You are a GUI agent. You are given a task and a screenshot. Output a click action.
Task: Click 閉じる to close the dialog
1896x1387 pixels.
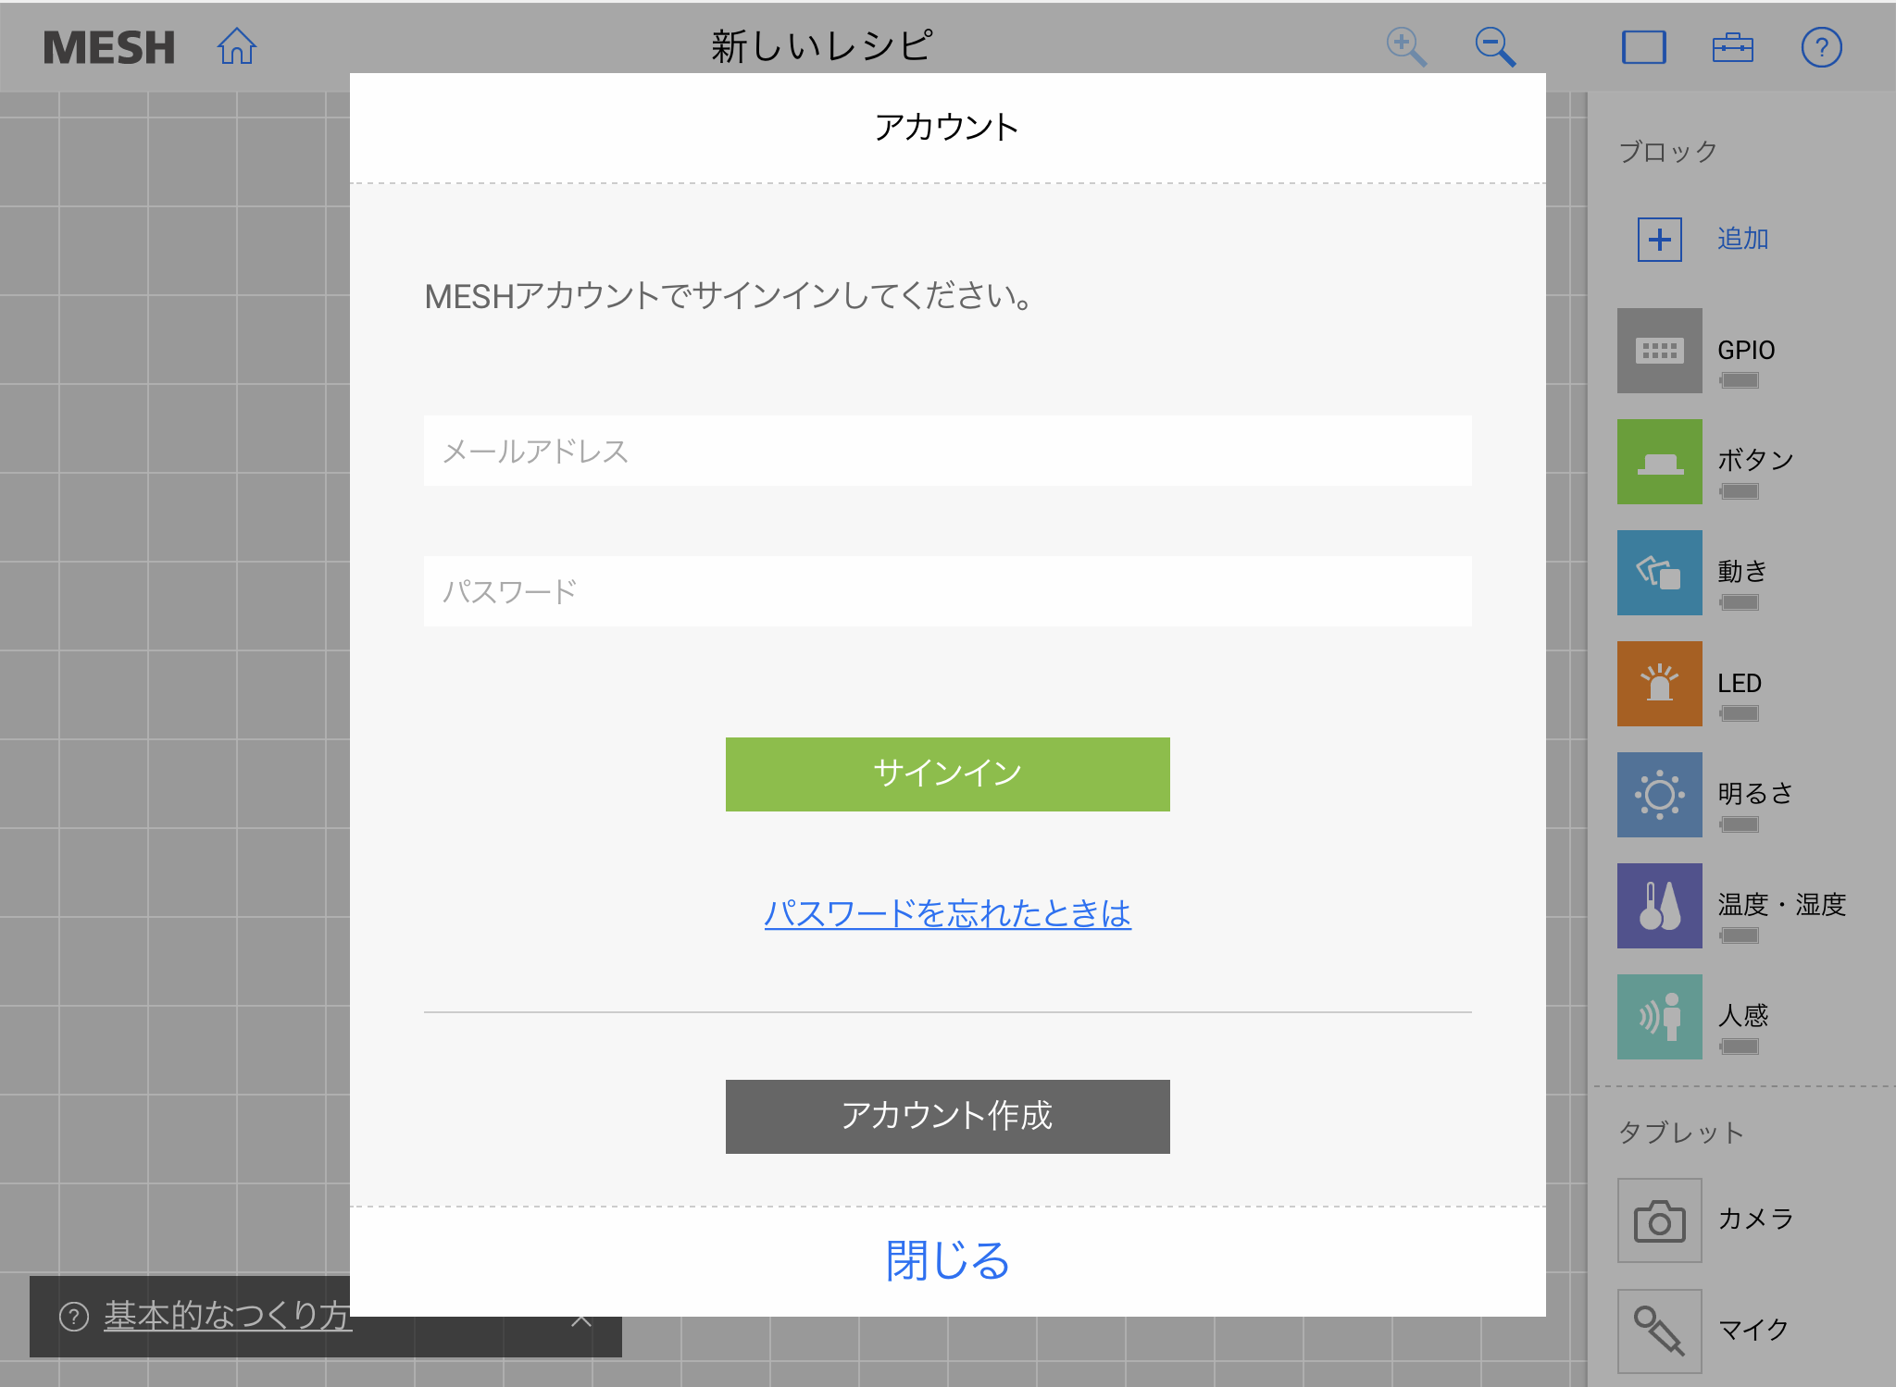tap(948, 1261)
